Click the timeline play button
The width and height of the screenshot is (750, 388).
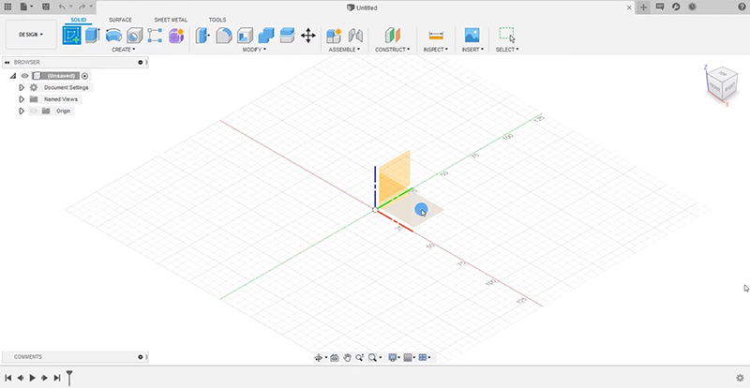pos(32,378)
